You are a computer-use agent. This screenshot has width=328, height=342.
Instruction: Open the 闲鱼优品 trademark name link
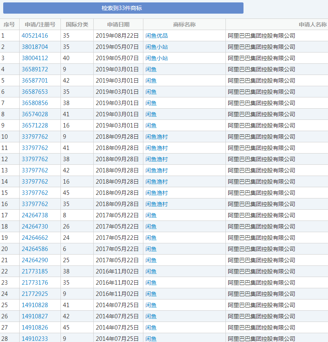[157, 36]
